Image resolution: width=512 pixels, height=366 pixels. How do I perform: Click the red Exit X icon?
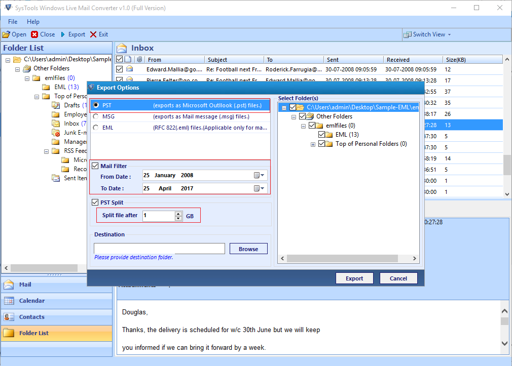click(x=93, y=34)
